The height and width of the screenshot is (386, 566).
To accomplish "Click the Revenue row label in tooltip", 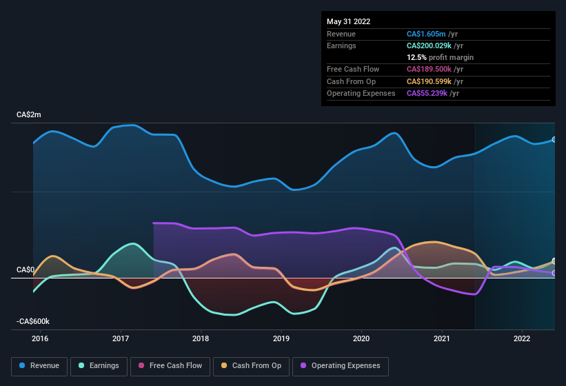I will 341,34.
